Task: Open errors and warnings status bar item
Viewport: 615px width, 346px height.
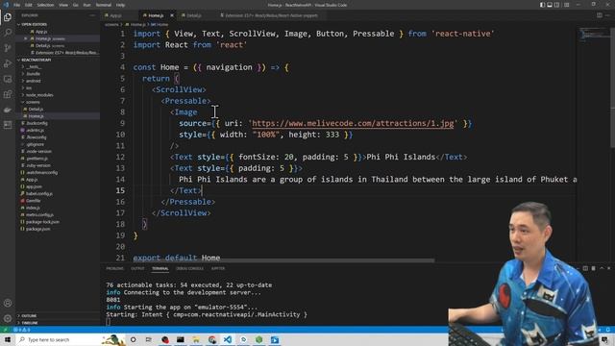Action: tap(22, 330)
